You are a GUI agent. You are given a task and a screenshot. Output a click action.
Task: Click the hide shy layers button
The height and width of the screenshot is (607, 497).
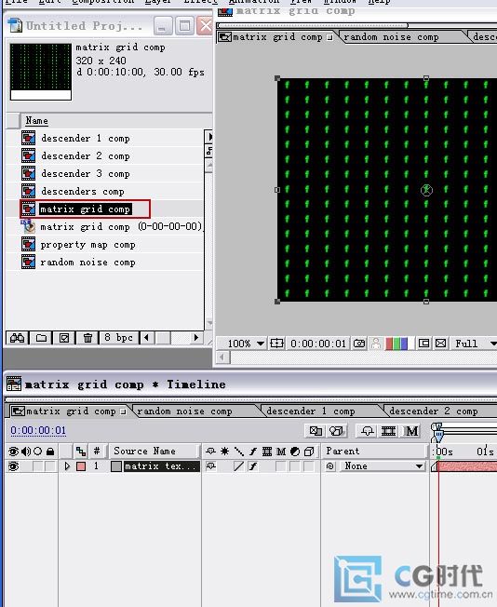click(x=368, y=431)
